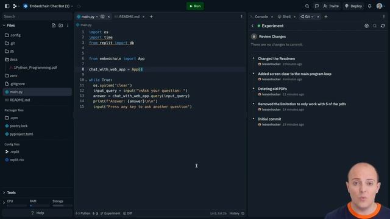Create a new folder with the new-folder icon

(61, 26)
